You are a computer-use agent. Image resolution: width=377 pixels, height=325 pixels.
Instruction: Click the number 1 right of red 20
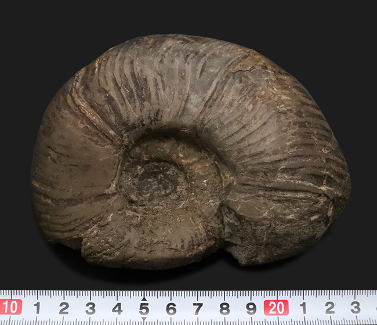pos(303,308)
